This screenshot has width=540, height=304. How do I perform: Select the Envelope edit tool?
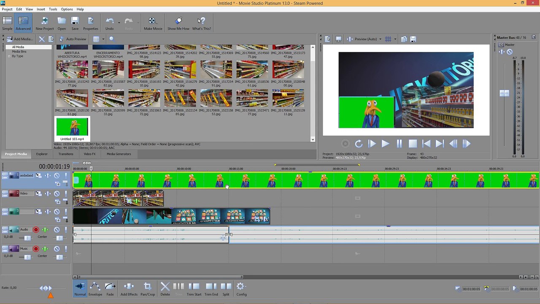(x=95, y=289)
